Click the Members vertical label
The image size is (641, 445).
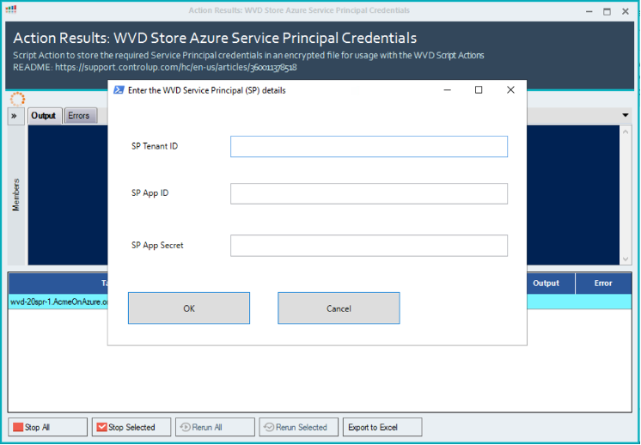(x=16, y=194)
